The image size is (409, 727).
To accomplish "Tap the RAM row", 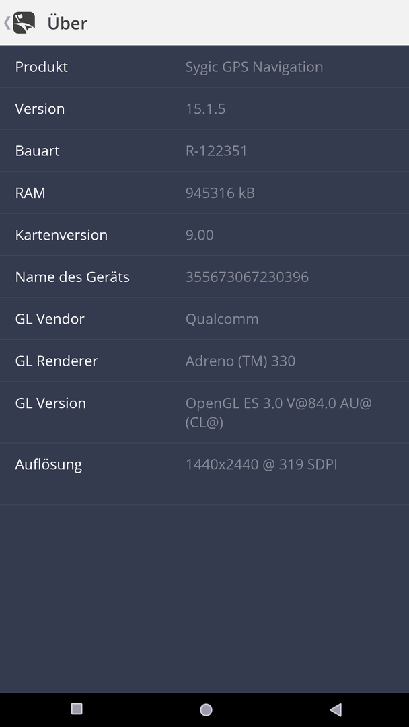I will pos(204,193).
